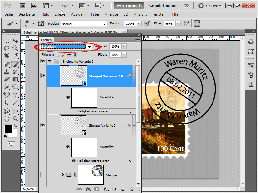Toggle lower Helligkeit interpolieren filter visibility
The image size is (258, 193).
(74, 161)
